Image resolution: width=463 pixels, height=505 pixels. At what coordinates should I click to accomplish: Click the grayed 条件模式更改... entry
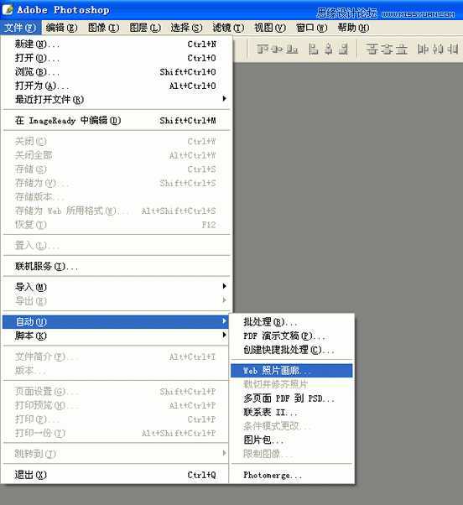pyautogui.click(x=292, y=426)
